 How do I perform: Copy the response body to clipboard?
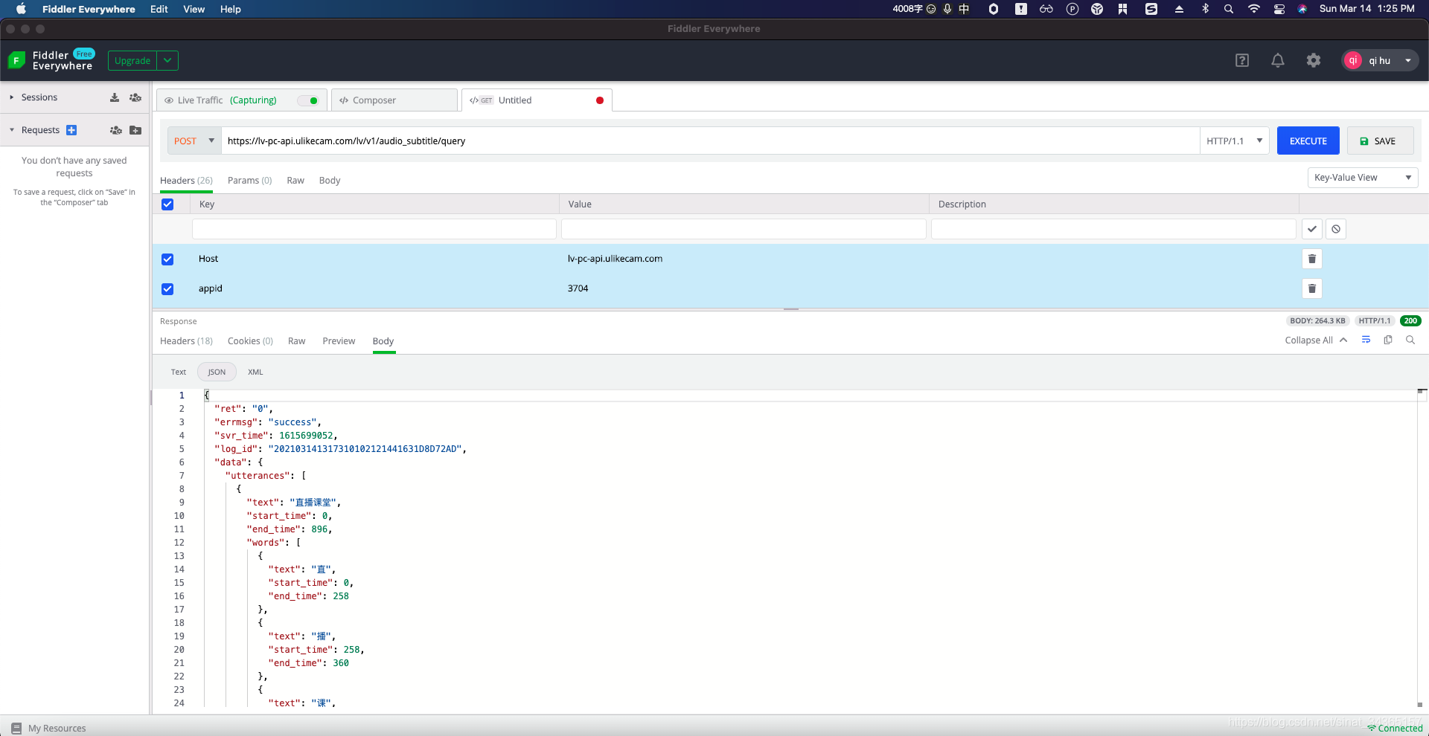[x=1388, y=340]
